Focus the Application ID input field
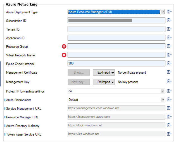Image resolution: width=176 pixels, height=145 pixels. (x=116, y=37)
